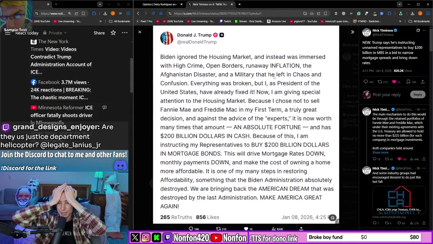This screenshot has width=433, height=244.
Task: Open Downloads icon in X browser window
Action: pos(412,14)
